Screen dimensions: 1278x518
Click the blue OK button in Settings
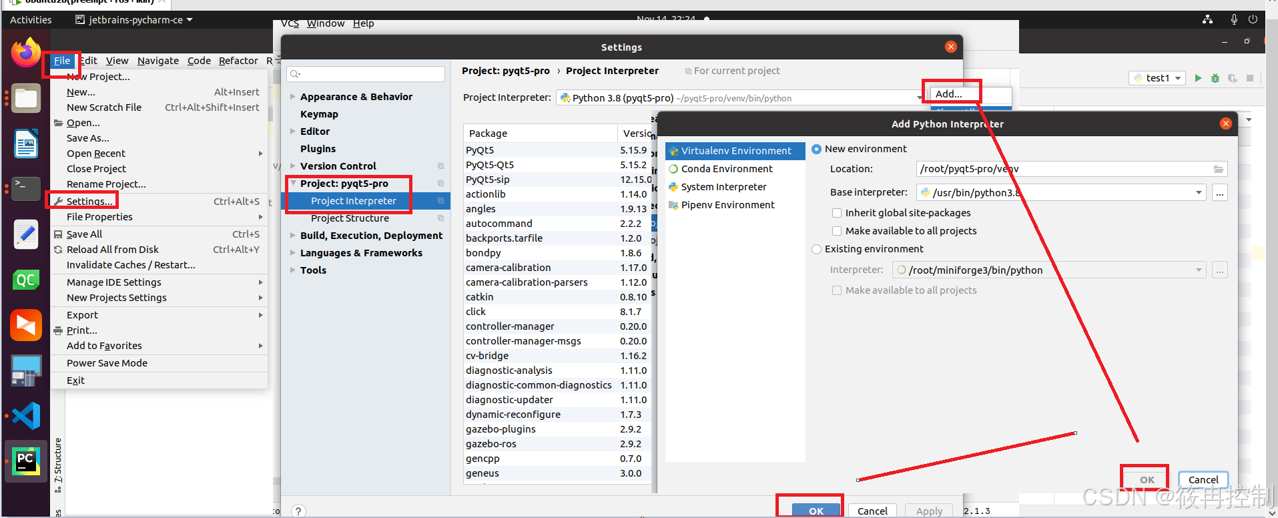(816, 511)
